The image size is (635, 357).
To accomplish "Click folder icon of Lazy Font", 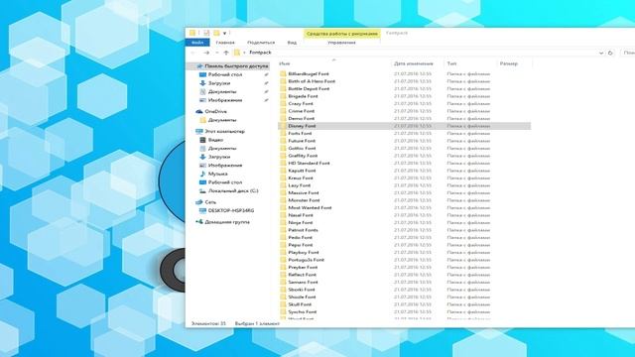I will [283, 185].
